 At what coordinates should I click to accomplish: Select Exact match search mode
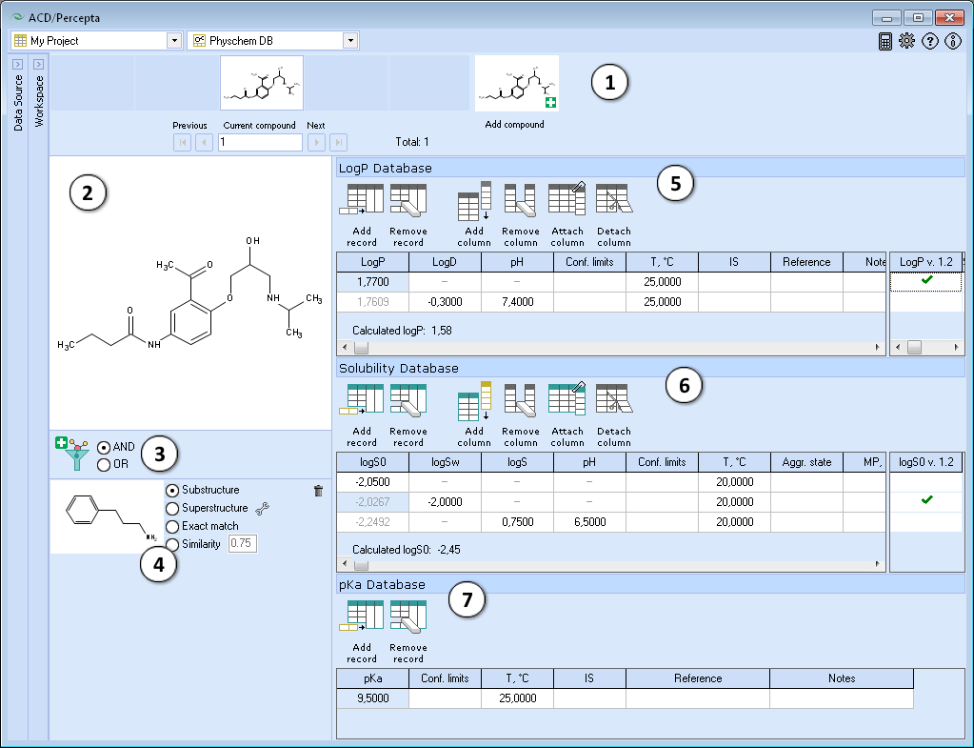[172, 527]
